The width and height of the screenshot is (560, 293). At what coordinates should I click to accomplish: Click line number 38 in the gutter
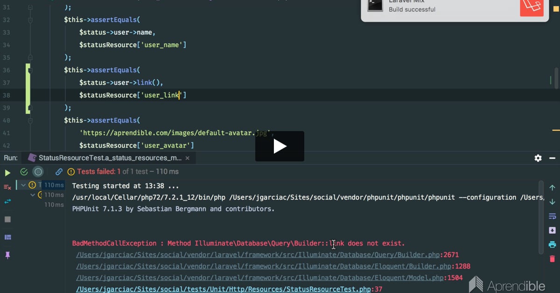tap(7, 95)
